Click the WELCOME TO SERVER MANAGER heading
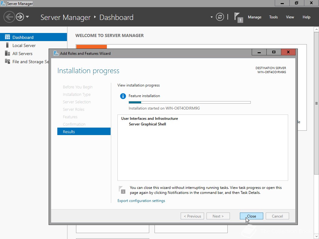 (109, 35)
